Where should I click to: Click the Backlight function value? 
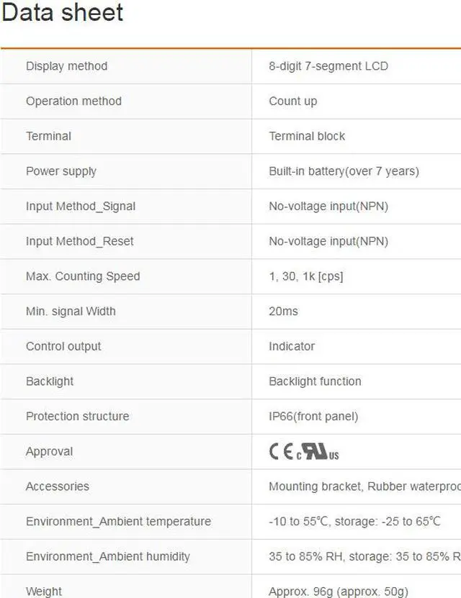coord(315,381)
